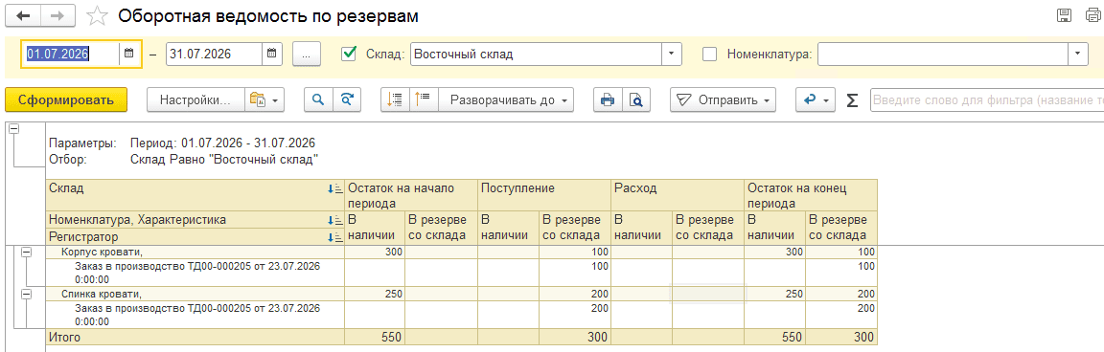The width and height of the screenshot is (1104, 352).
Task: Select cell 300 in Корпус кровати opening balance
Action: (x=376, y=253)
